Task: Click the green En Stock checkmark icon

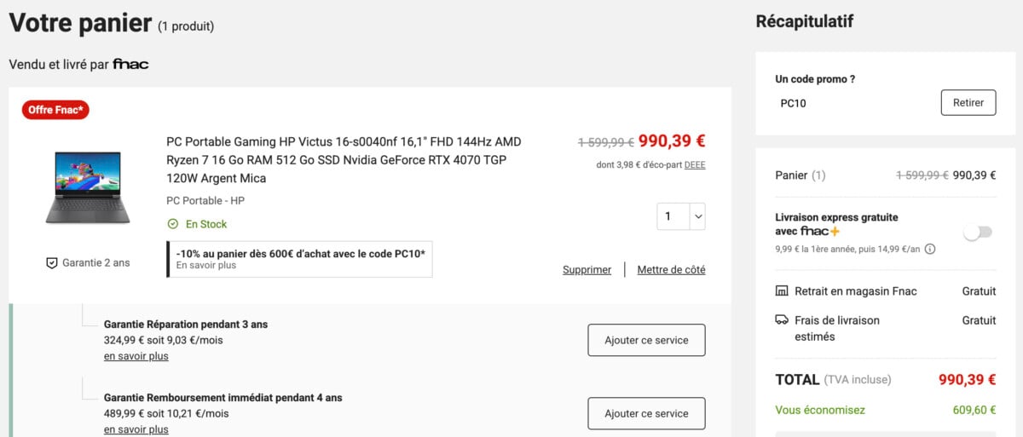Action: click(x=172, y=224)
